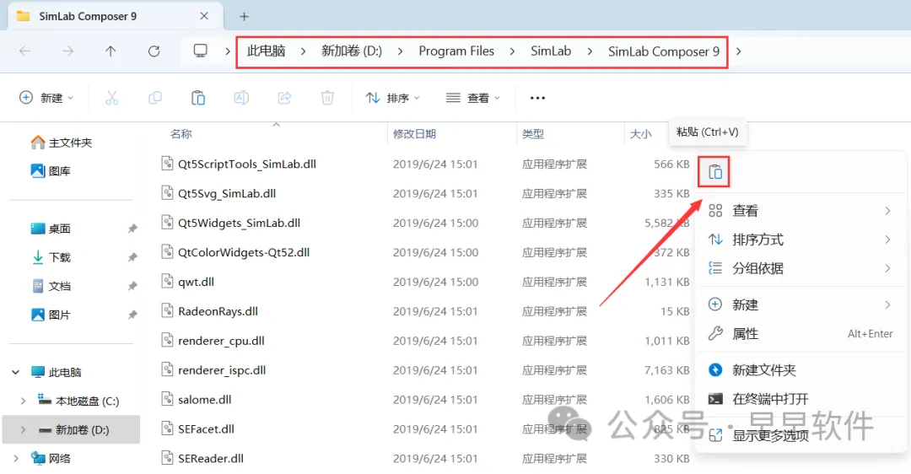The image size is (911, 474).
Task: Click 新加卷 (D:) breadcrumb in address bar
Action: coord(352,51)
